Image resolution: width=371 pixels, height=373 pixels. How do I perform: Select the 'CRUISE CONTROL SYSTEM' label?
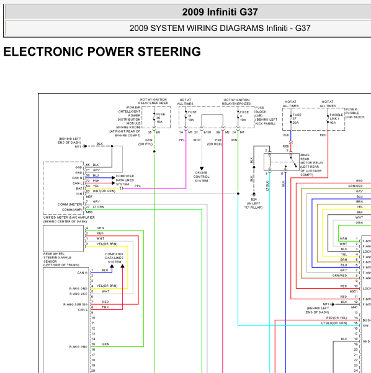tap(202, 177)
